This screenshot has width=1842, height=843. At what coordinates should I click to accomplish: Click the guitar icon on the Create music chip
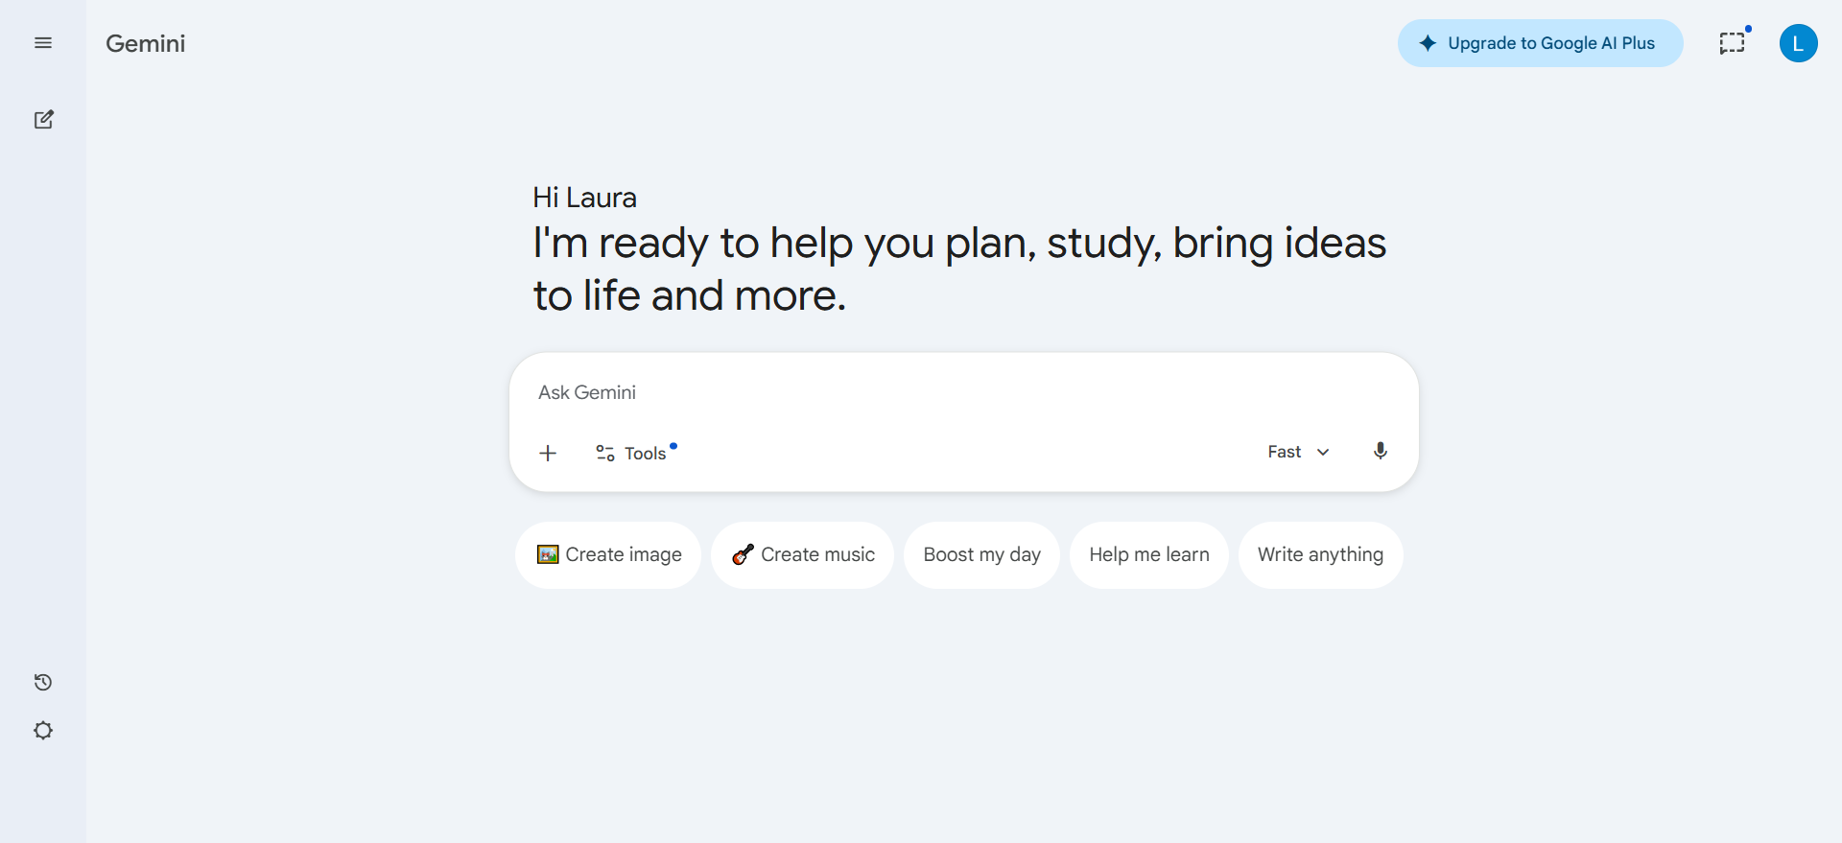[x=743, y=554]
